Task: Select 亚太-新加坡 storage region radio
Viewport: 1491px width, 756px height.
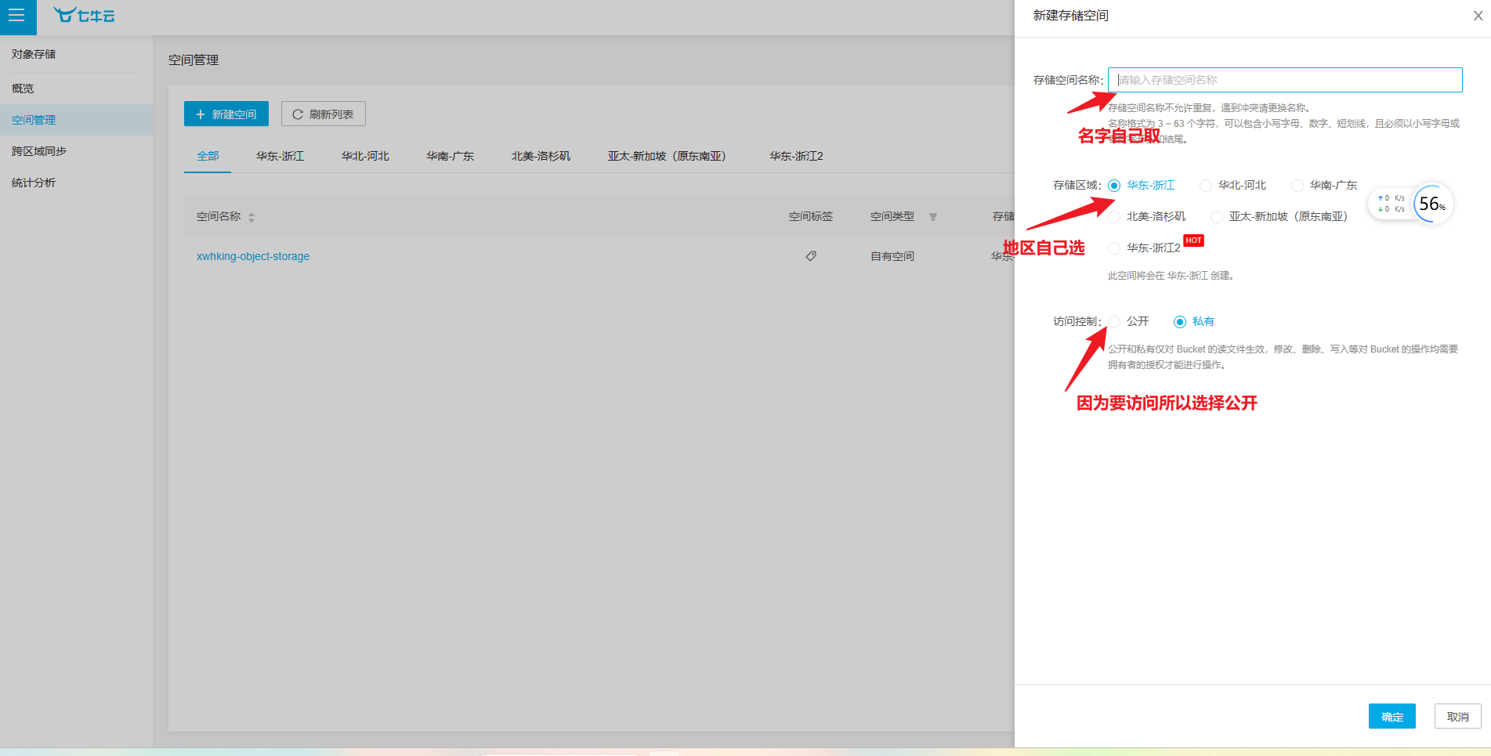Action: pyautogui.click(x=1217, y=217)
